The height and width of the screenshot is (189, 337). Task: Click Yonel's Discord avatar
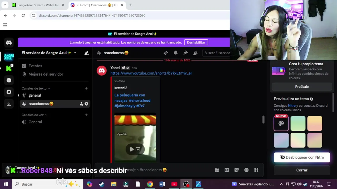pyautogui.click(x=102, y=71)
